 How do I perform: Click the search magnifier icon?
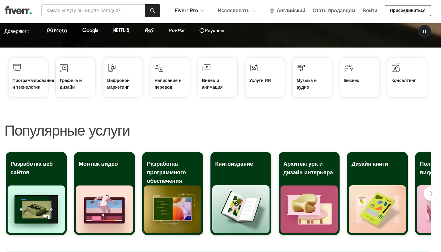[x=152, y=10]
